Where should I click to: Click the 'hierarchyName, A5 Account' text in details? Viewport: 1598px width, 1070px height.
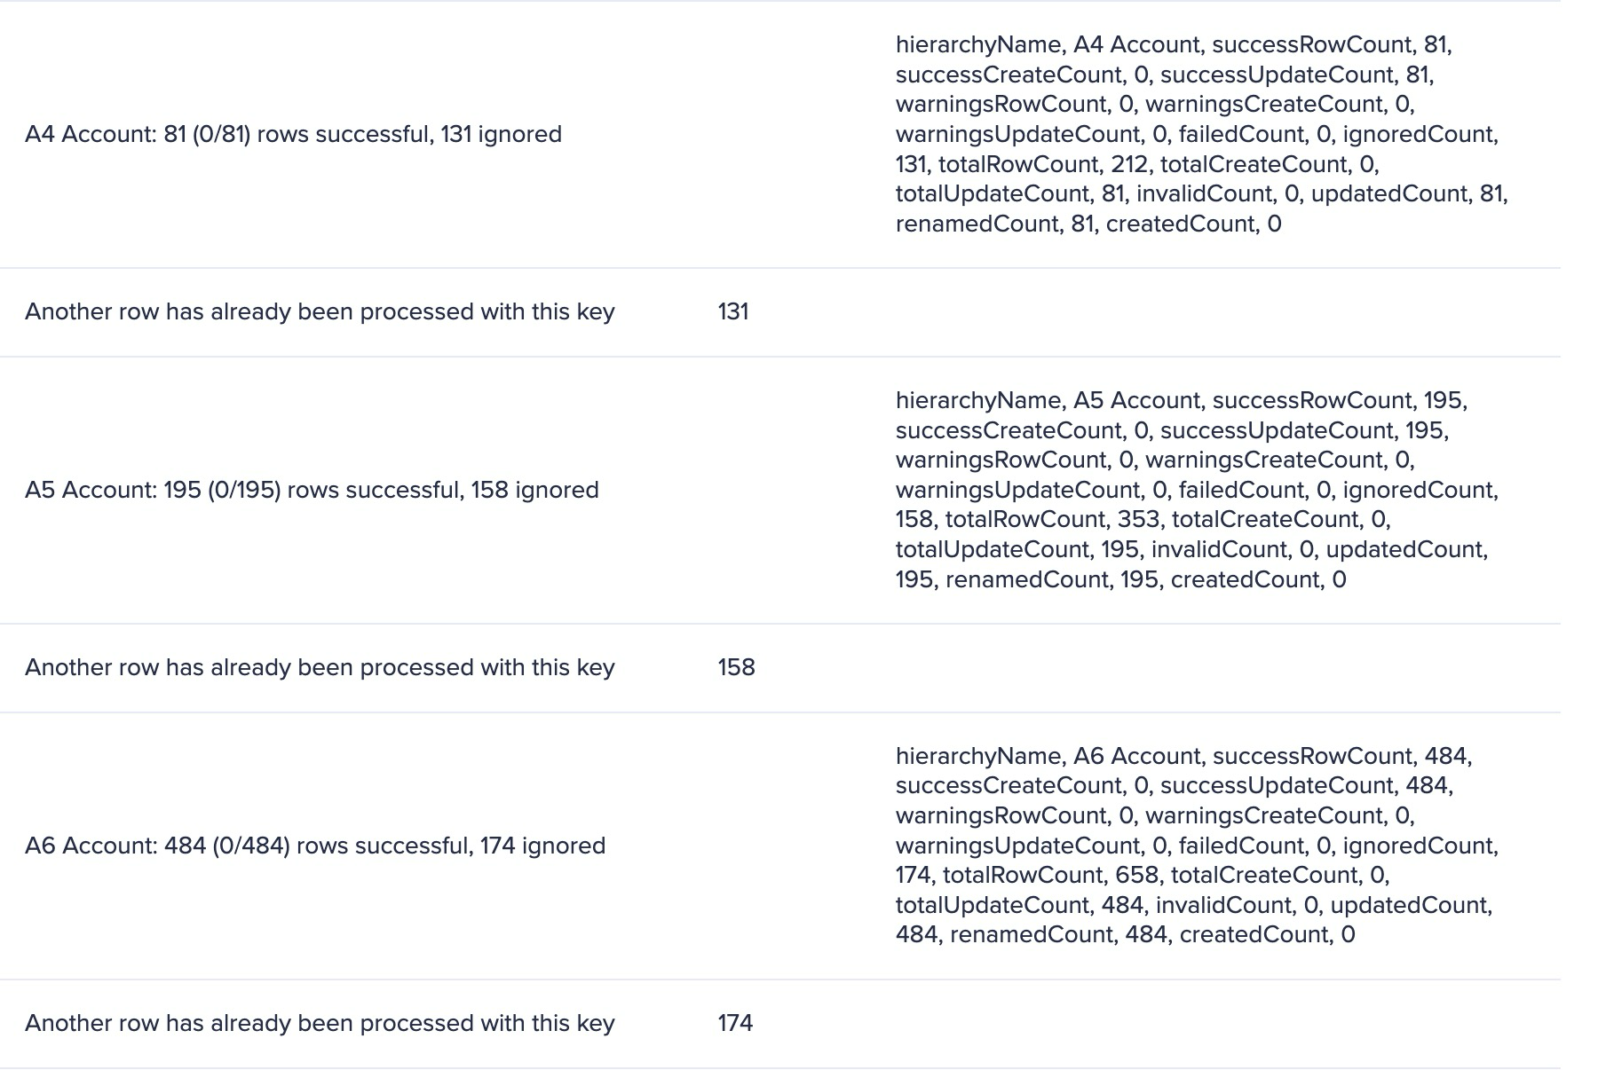point(1048,401)
